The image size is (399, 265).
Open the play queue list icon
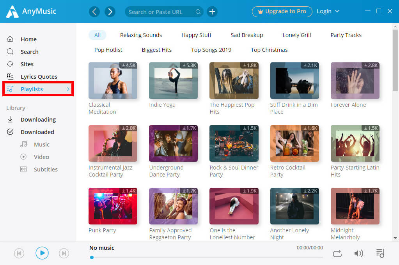coord(380,253)
